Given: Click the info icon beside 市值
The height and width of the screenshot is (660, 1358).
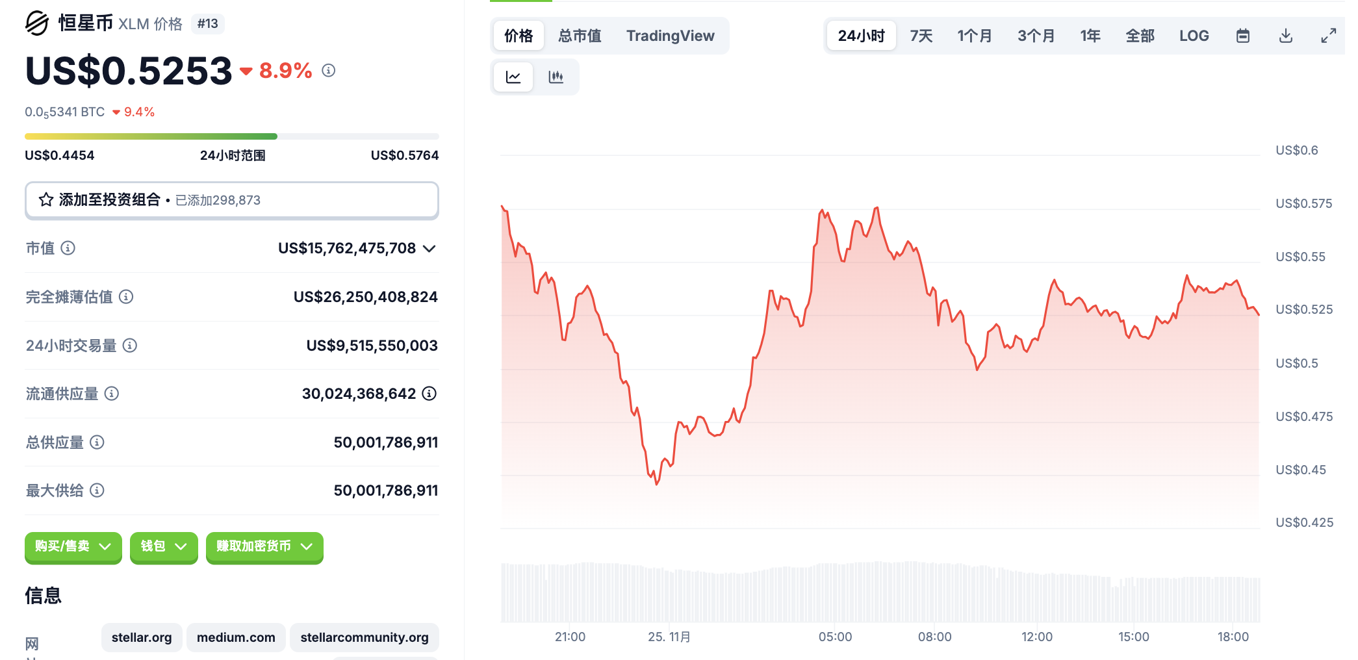Looking at the screenshot, I should click(68, 248).
